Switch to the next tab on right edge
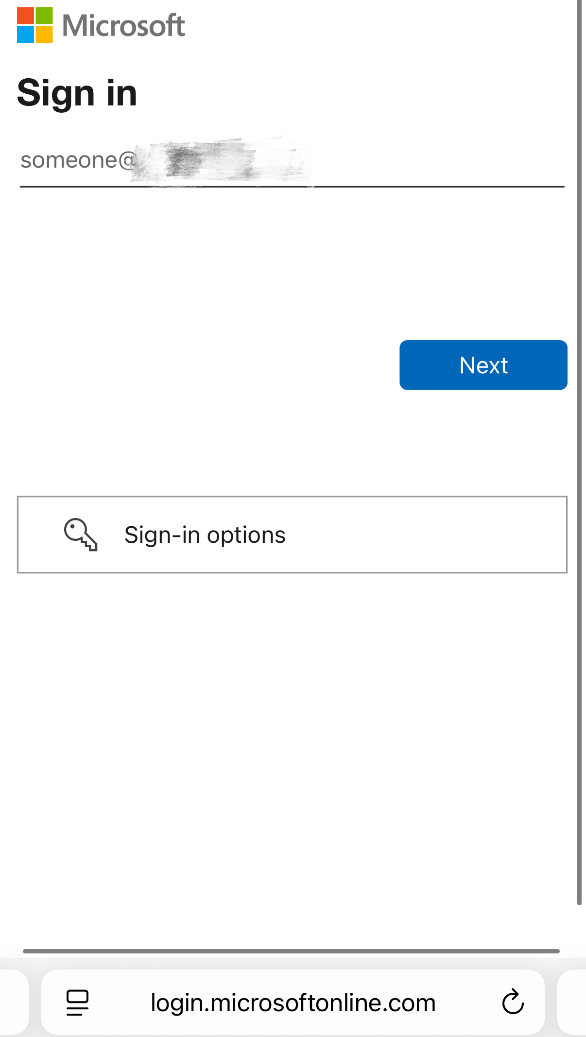Viewport: 586px width, 1037px height. (x=572, y=1002)
